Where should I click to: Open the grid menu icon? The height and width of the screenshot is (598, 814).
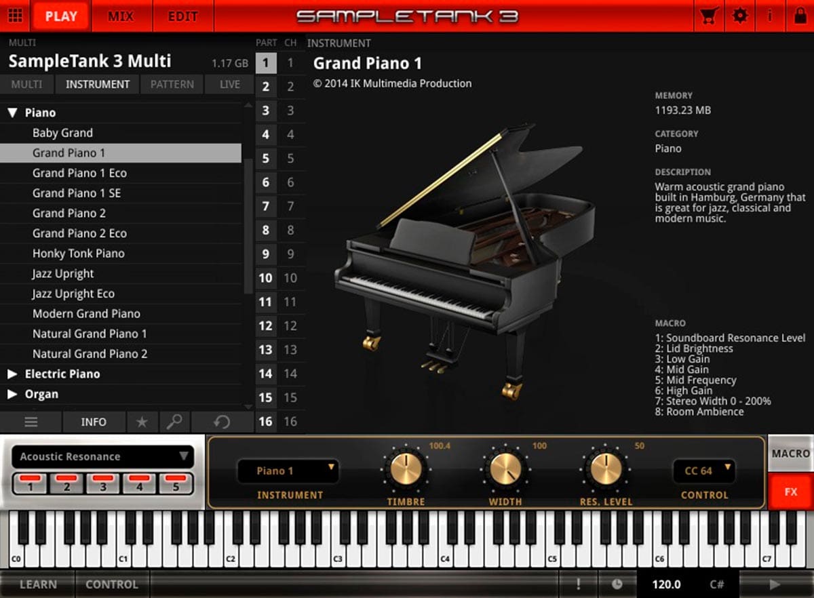pos(15,16)
